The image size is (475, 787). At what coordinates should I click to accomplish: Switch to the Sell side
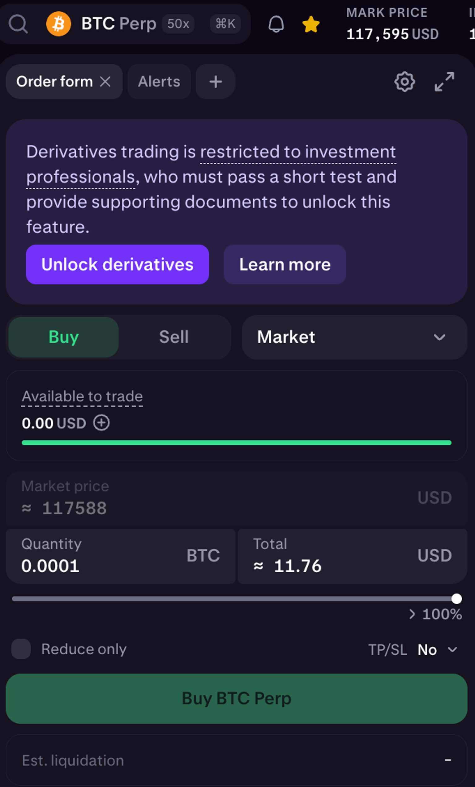[x=174, y=337]
